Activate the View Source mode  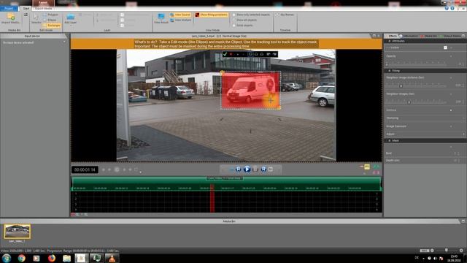tap(180, 15)
